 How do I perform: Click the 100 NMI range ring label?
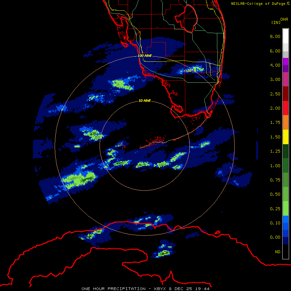coord(145,56)
